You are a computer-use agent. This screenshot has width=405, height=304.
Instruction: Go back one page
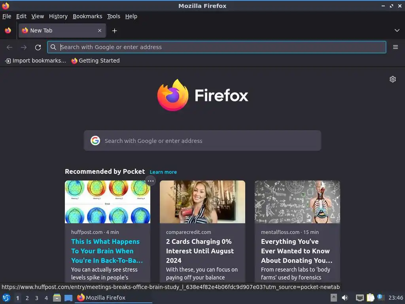[9, 47]
